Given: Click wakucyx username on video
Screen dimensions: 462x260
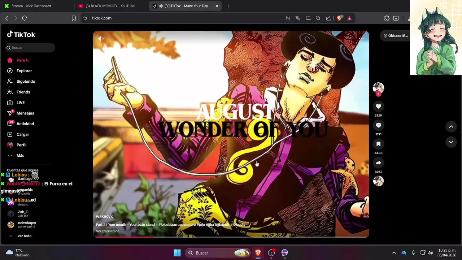Looking at the screenshot, I should (104, 216).
